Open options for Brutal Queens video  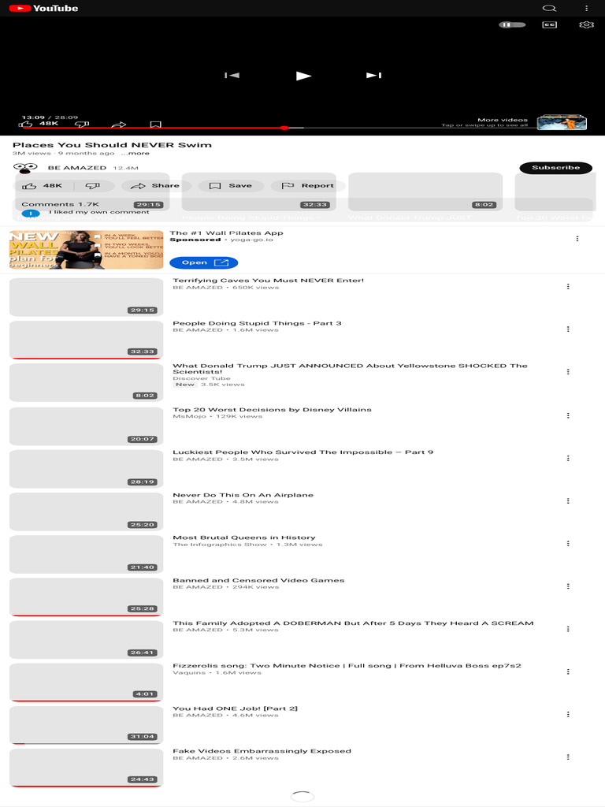568,544
